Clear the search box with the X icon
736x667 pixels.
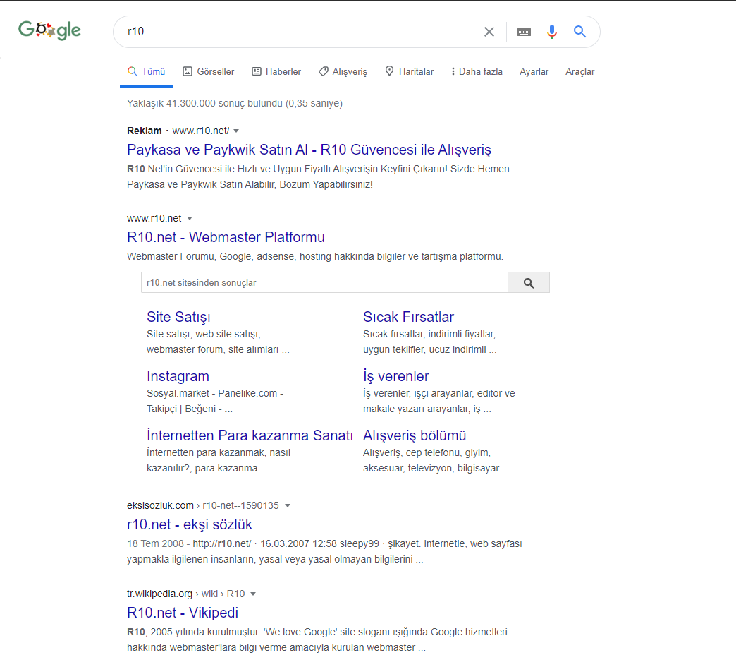pyautogui.click(x=489, y=32)
